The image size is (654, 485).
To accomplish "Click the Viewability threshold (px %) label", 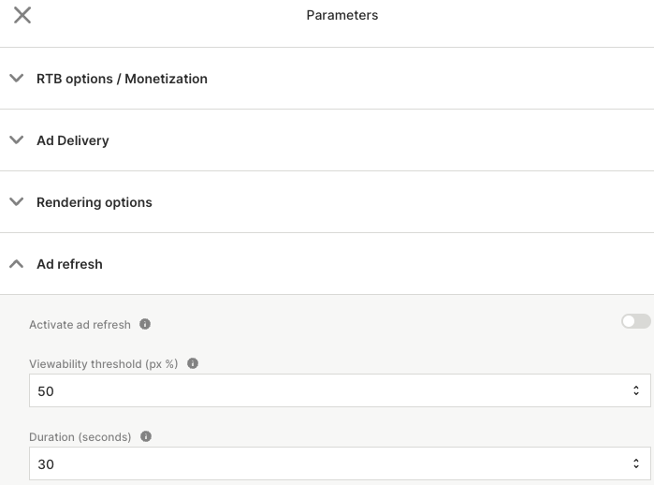I will (x=103, y=364).
